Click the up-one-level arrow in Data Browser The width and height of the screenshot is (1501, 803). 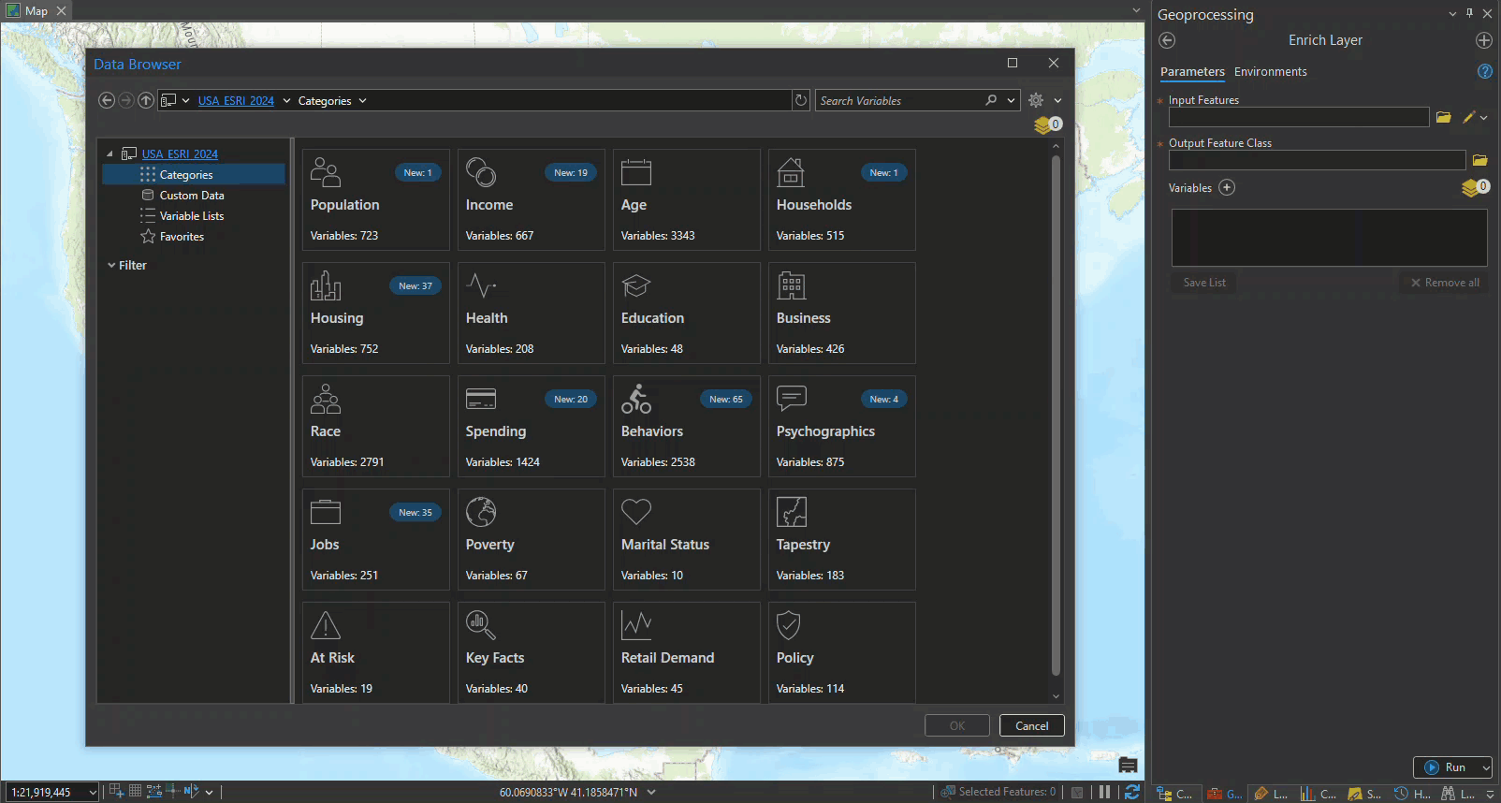pos(146,100)
